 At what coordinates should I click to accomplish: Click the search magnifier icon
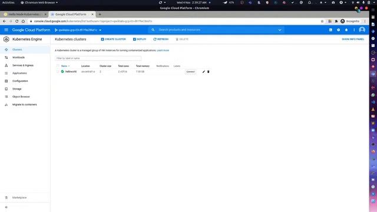click(x=153, y=30)
